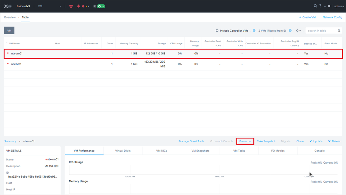Viewport: 346px width, 195px height.
Task: Go to previous page of VM table
Action: coord(254,31)
